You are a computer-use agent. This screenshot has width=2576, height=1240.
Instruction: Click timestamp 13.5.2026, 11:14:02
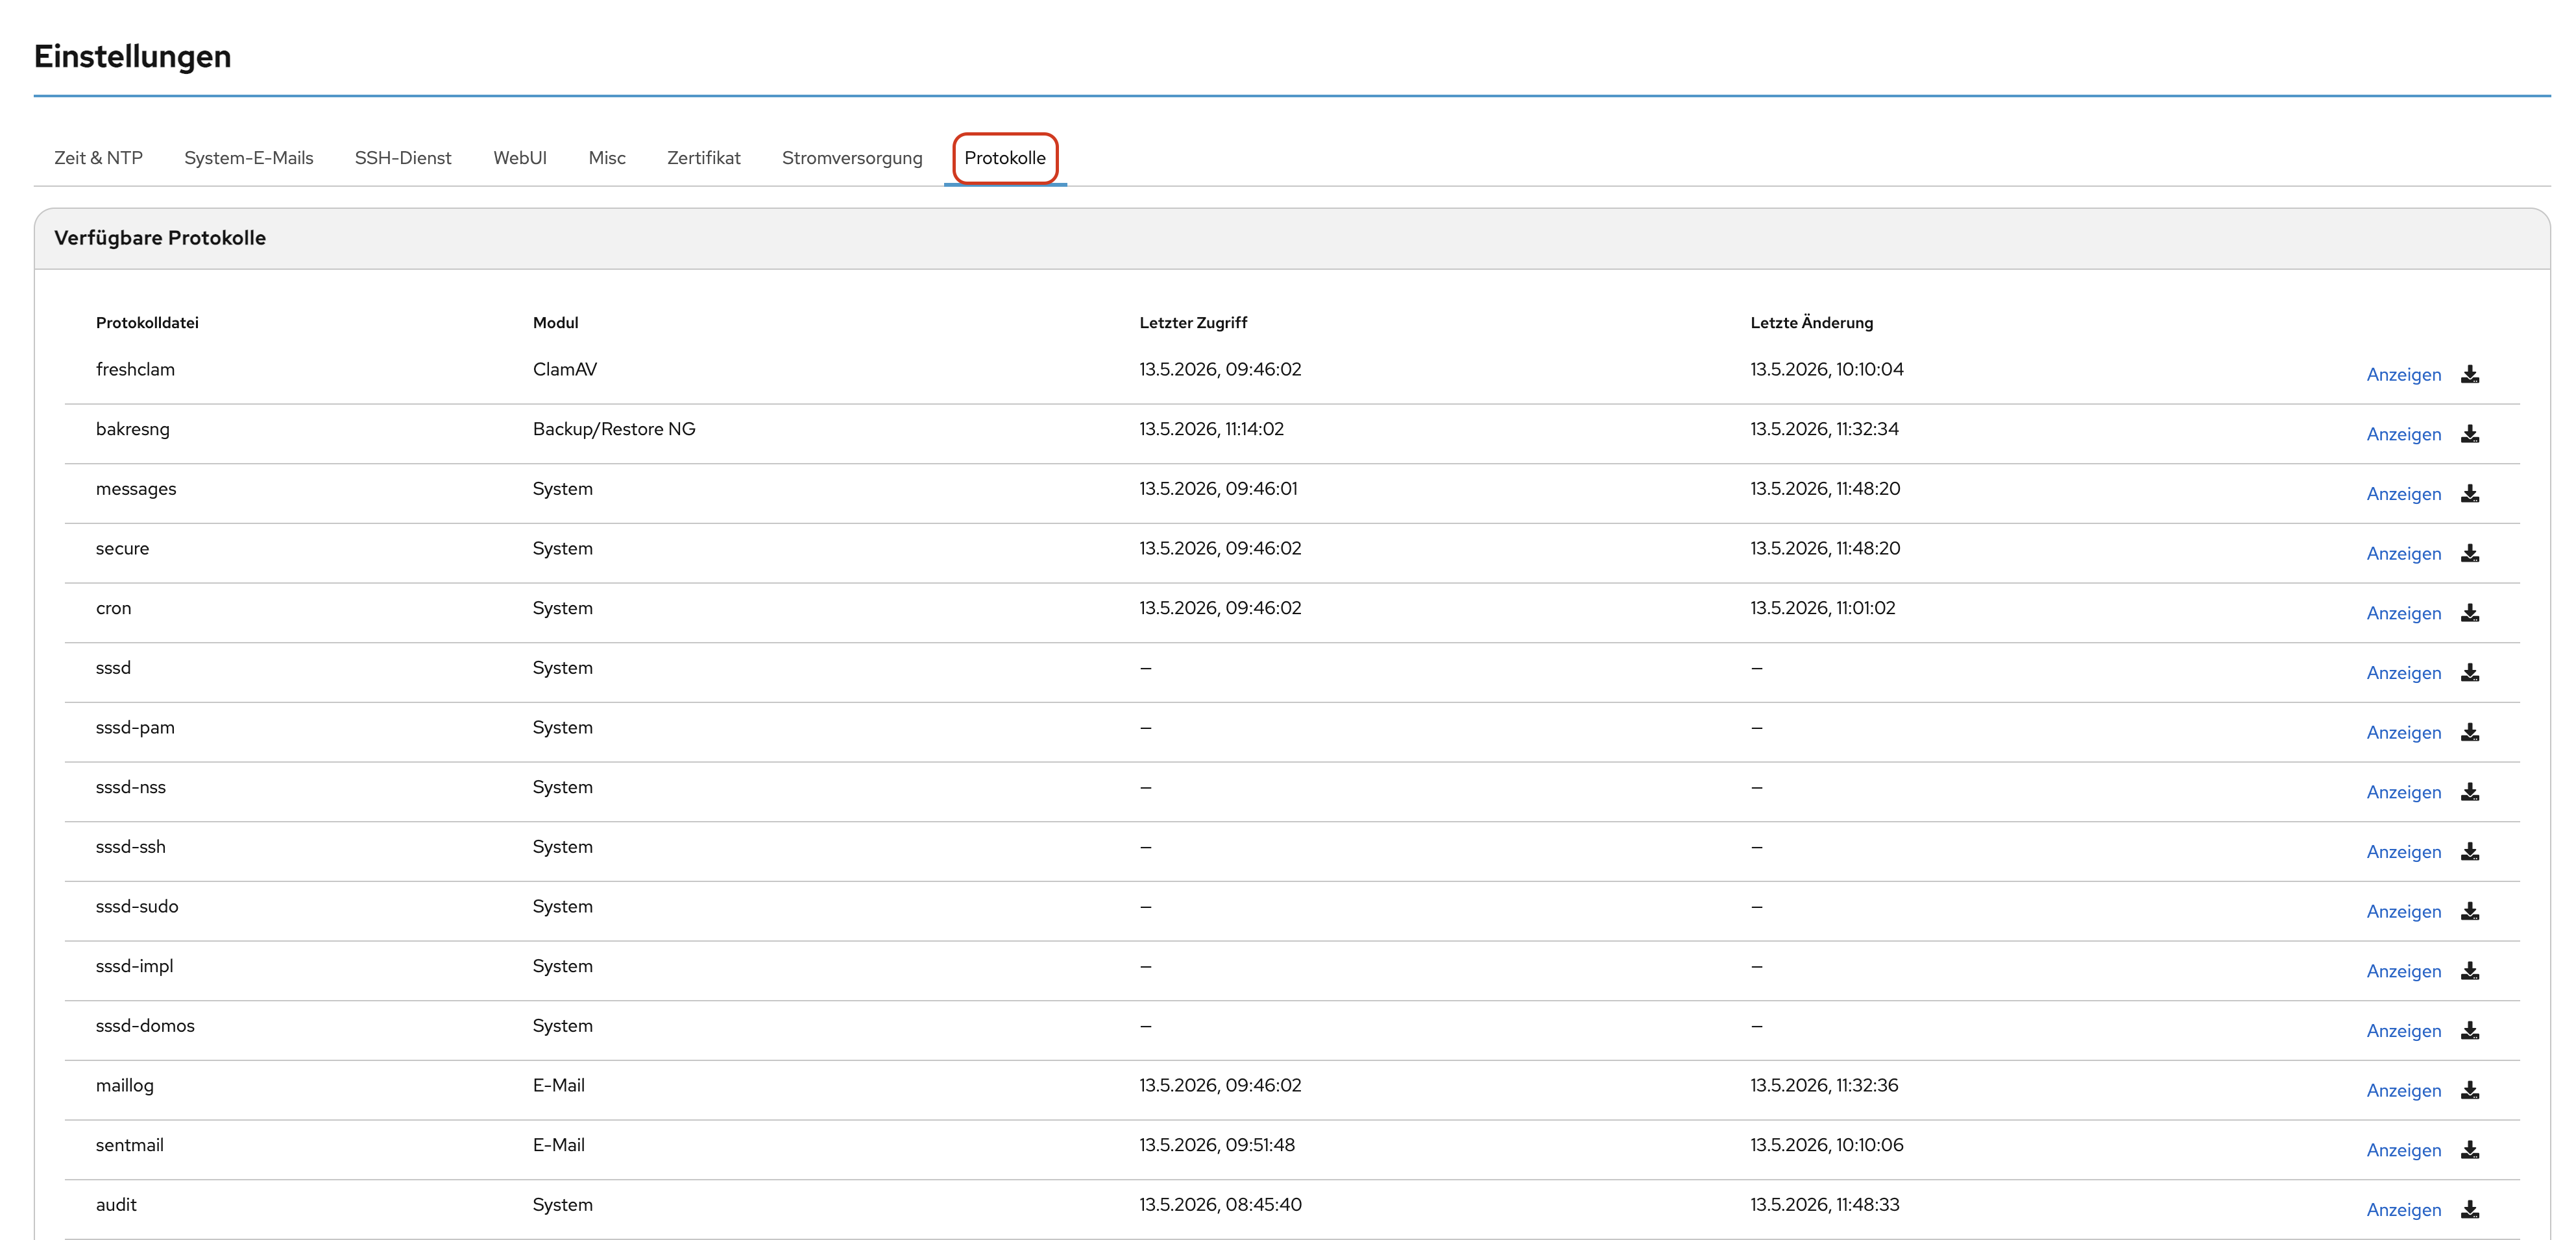click(x=1211, y=429)
